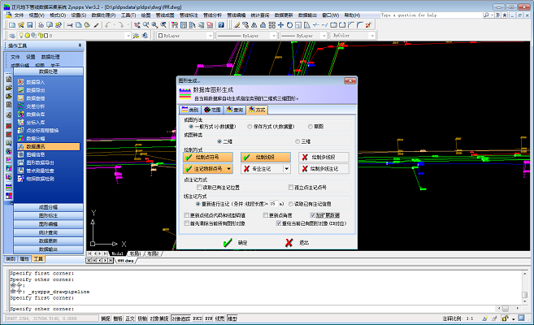Screen dimensions: 534x325
Task: Click the line-length value input field
Action: (x=273, y=203)
